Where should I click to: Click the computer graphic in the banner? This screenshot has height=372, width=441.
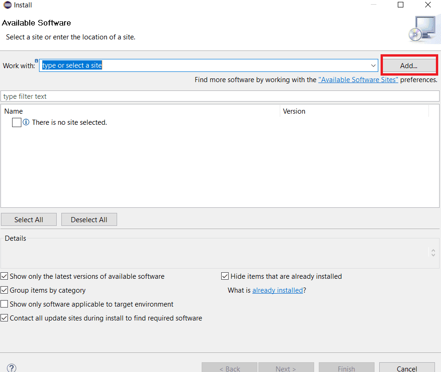point(423,29)
